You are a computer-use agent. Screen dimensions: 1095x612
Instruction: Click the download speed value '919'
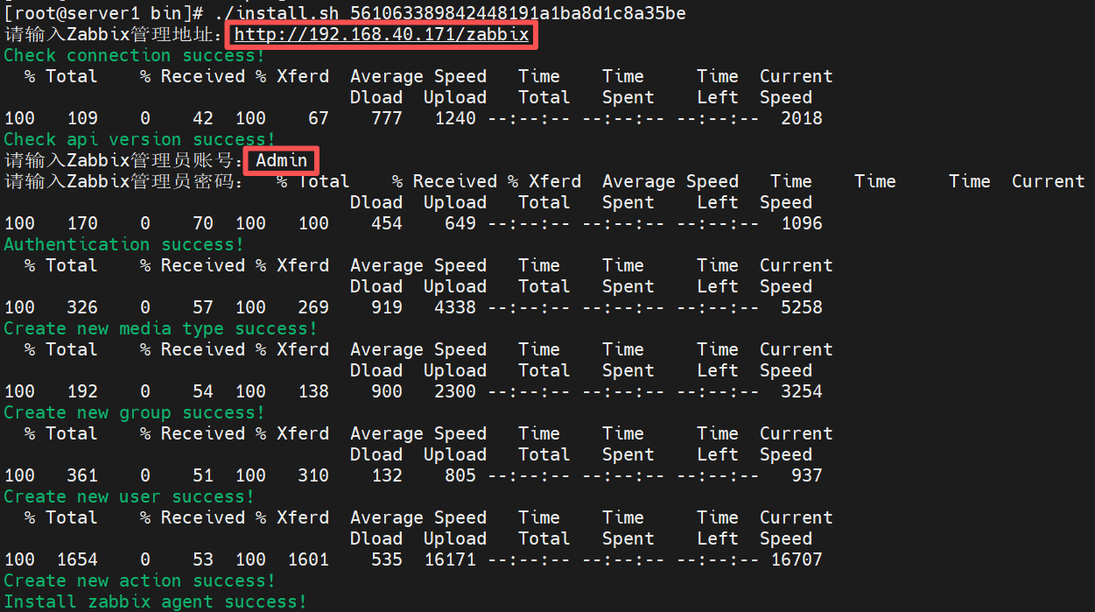[x=387, y=308]
